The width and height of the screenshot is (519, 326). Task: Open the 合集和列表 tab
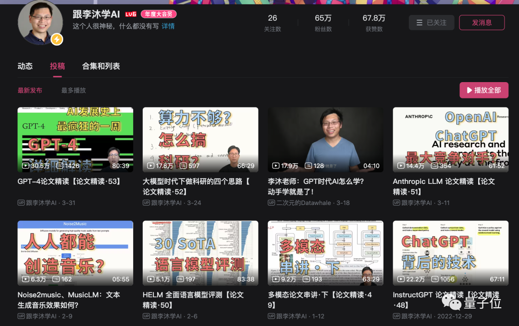[101, 66]
